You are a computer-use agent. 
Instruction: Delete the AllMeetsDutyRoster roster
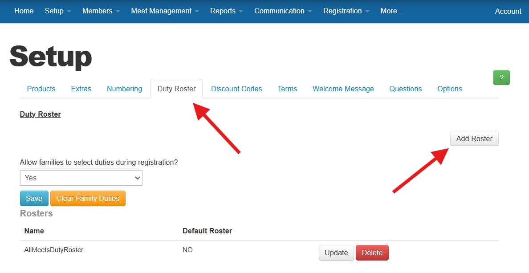tap(372, 252)
